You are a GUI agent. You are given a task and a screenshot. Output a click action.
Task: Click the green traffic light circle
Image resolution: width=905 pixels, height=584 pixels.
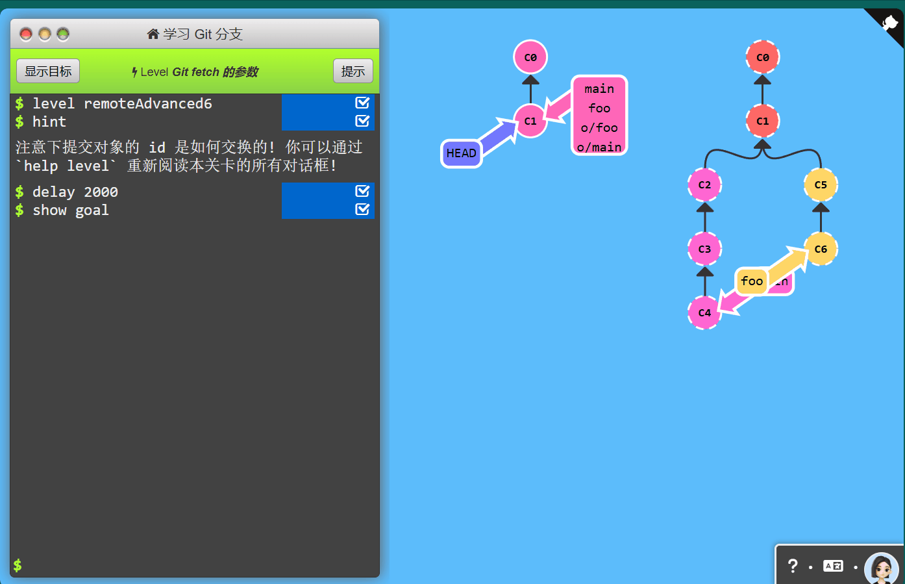tap(63, 34)
